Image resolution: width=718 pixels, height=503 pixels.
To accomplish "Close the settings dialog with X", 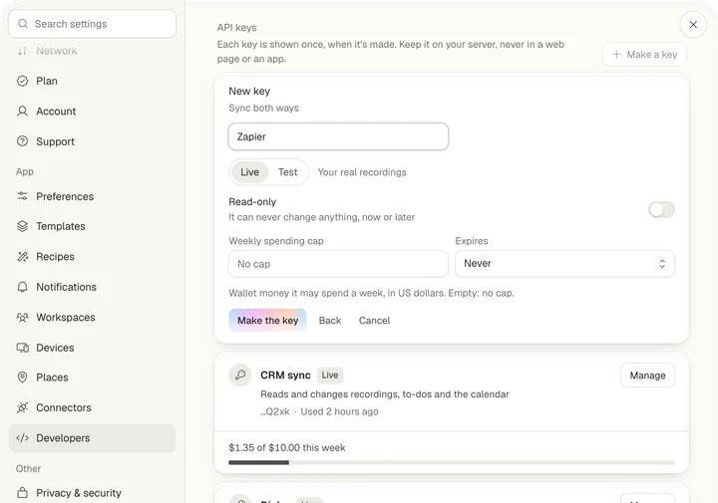I will (x=693, y=25).
